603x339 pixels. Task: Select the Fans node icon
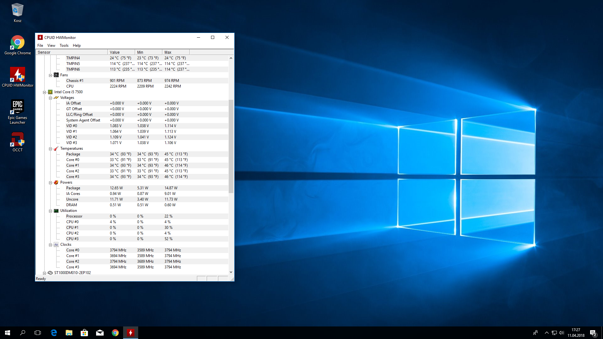(x=56, y=75)
